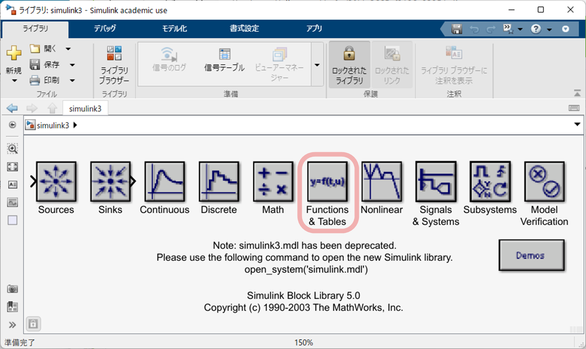Select the simulink3 document tab

point(85,109)
